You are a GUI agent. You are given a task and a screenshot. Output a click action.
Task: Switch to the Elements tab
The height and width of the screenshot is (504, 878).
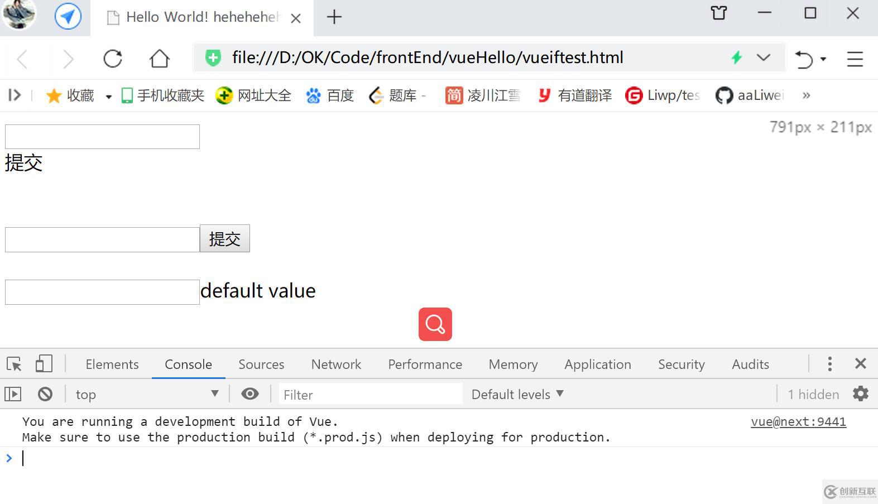(x=112, y=364)
